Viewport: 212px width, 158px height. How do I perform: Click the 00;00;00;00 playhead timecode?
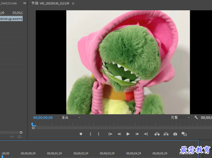tap(43, 118)
